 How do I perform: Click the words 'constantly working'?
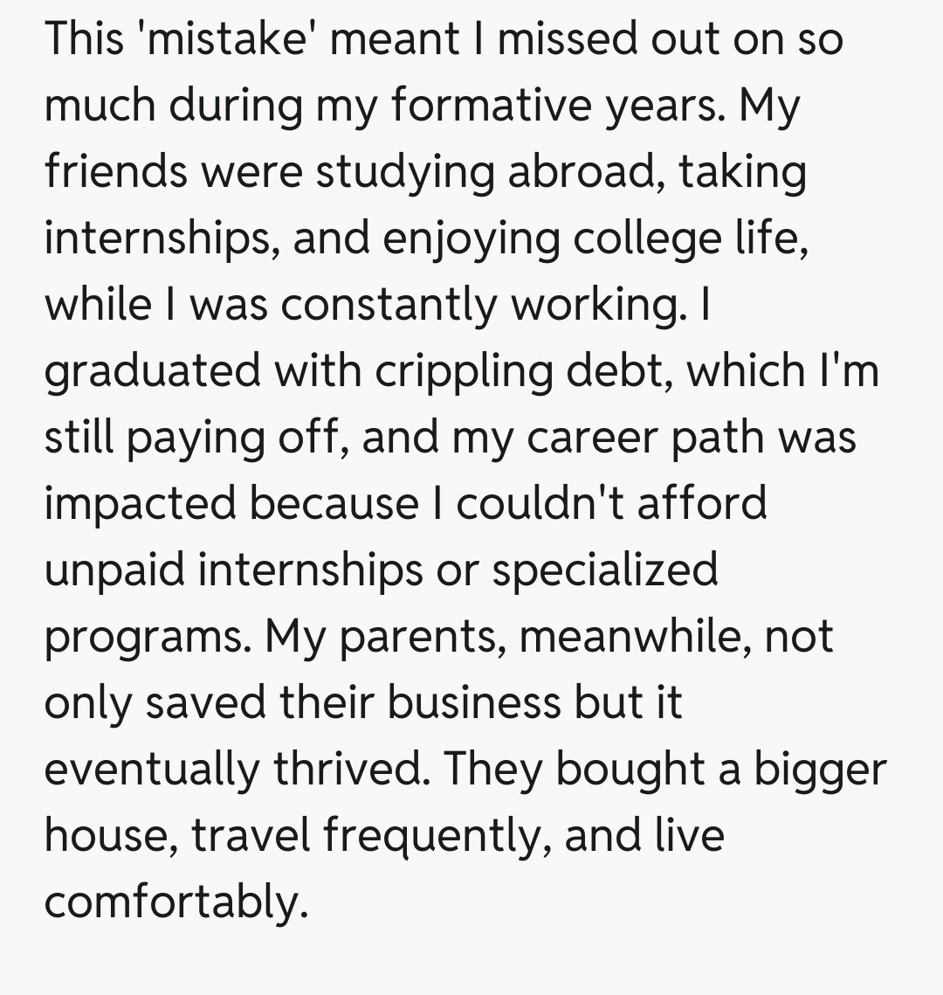478,306
